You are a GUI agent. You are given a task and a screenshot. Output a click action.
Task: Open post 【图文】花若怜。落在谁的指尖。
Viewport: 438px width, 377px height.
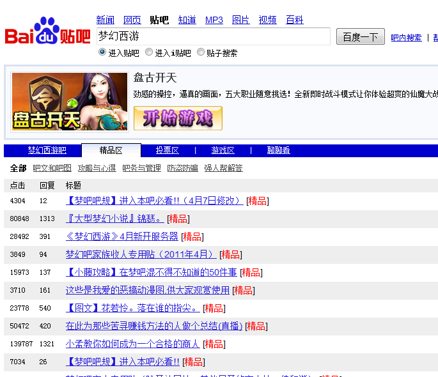pyautogui.click(x=133, y=308)
